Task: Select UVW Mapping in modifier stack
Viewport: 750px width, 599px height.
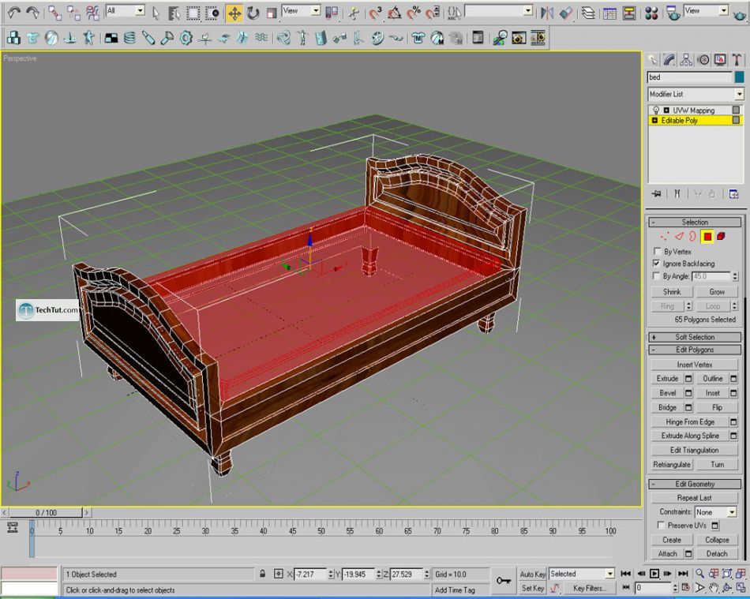Action: tap(694, 110)
